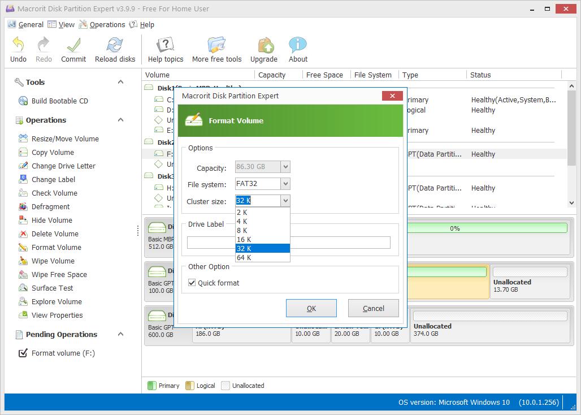Click the Primary legend color swatch
Image resolution: width=581 pixels, height=415 pixels.
[151, 386]
